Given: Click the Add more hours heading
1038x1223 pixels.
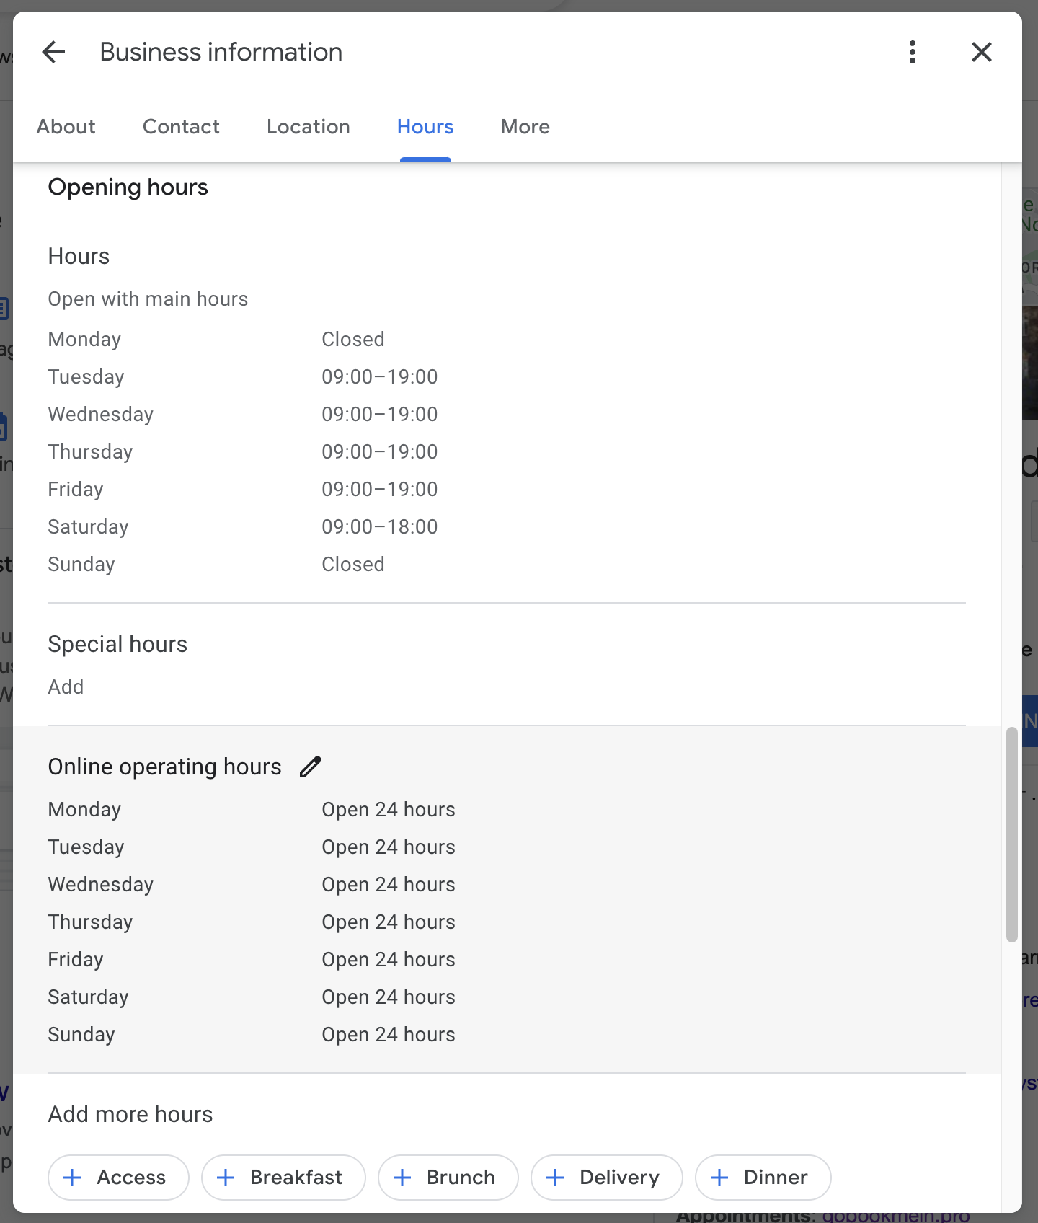Looking at the screenshot, I should 130,1114.
